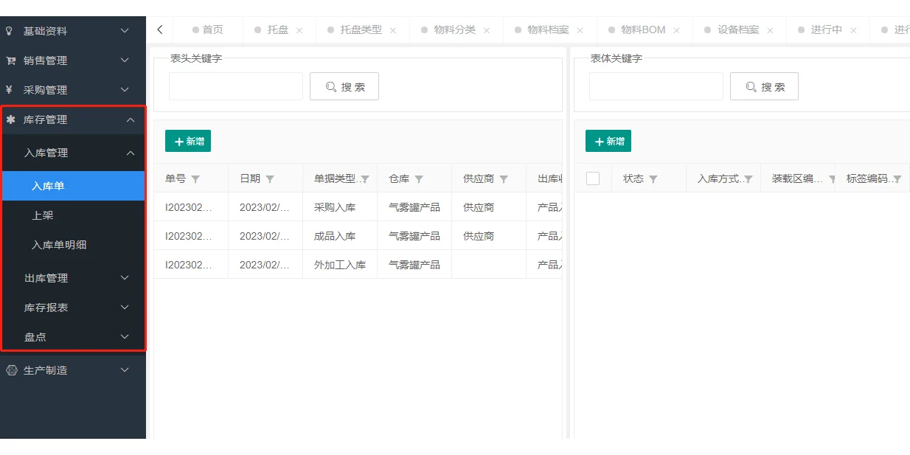The image size is (910, 455).
Task: Click the ¥ icon for 采购管理
Action: coord(10,90)
